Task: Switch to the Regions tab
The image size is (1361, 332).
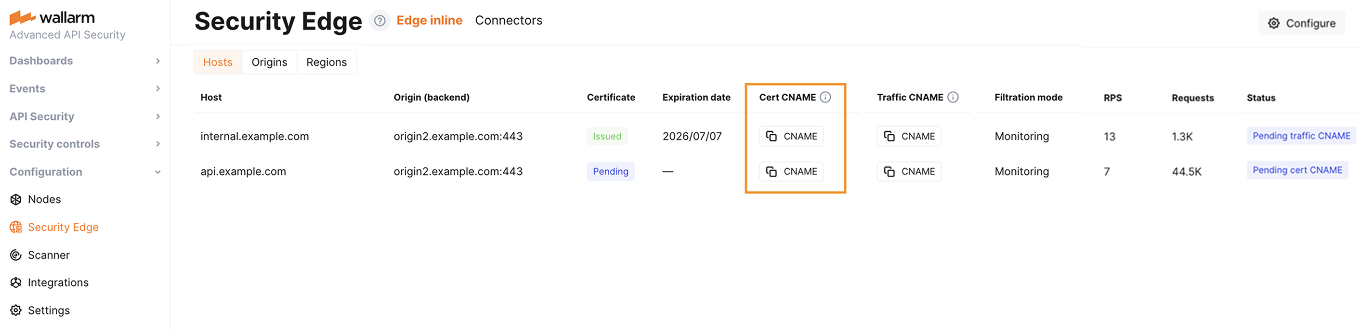Action: pos(327,62)
